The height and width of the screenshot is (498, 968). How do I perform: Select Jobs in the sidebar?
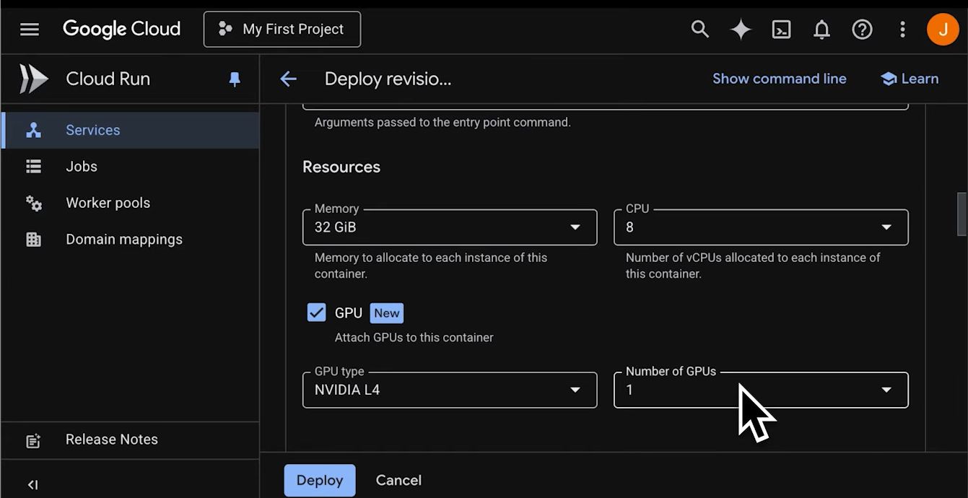click(82, 167)
